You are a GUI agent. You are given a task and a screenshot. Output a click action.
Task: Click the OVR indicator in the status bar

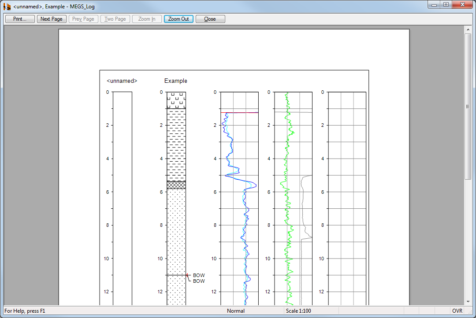457,311
